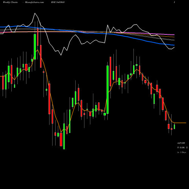
Task: Click the long green candle that starts the second rally
Action: coord(108,90)
